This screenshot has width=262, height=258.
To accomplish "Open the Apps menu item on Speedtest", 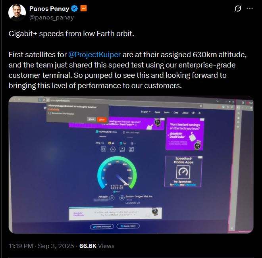I will [157, 112].
